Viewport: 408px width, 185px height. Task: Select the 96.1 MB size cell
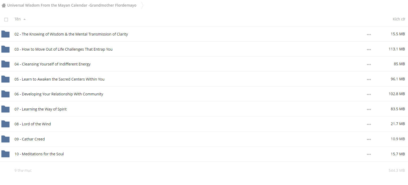(x=398, y=79)
